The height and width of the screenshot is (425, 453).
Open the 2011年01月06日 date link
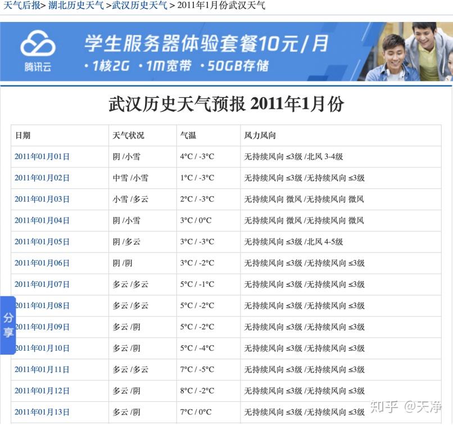(42, 263)
